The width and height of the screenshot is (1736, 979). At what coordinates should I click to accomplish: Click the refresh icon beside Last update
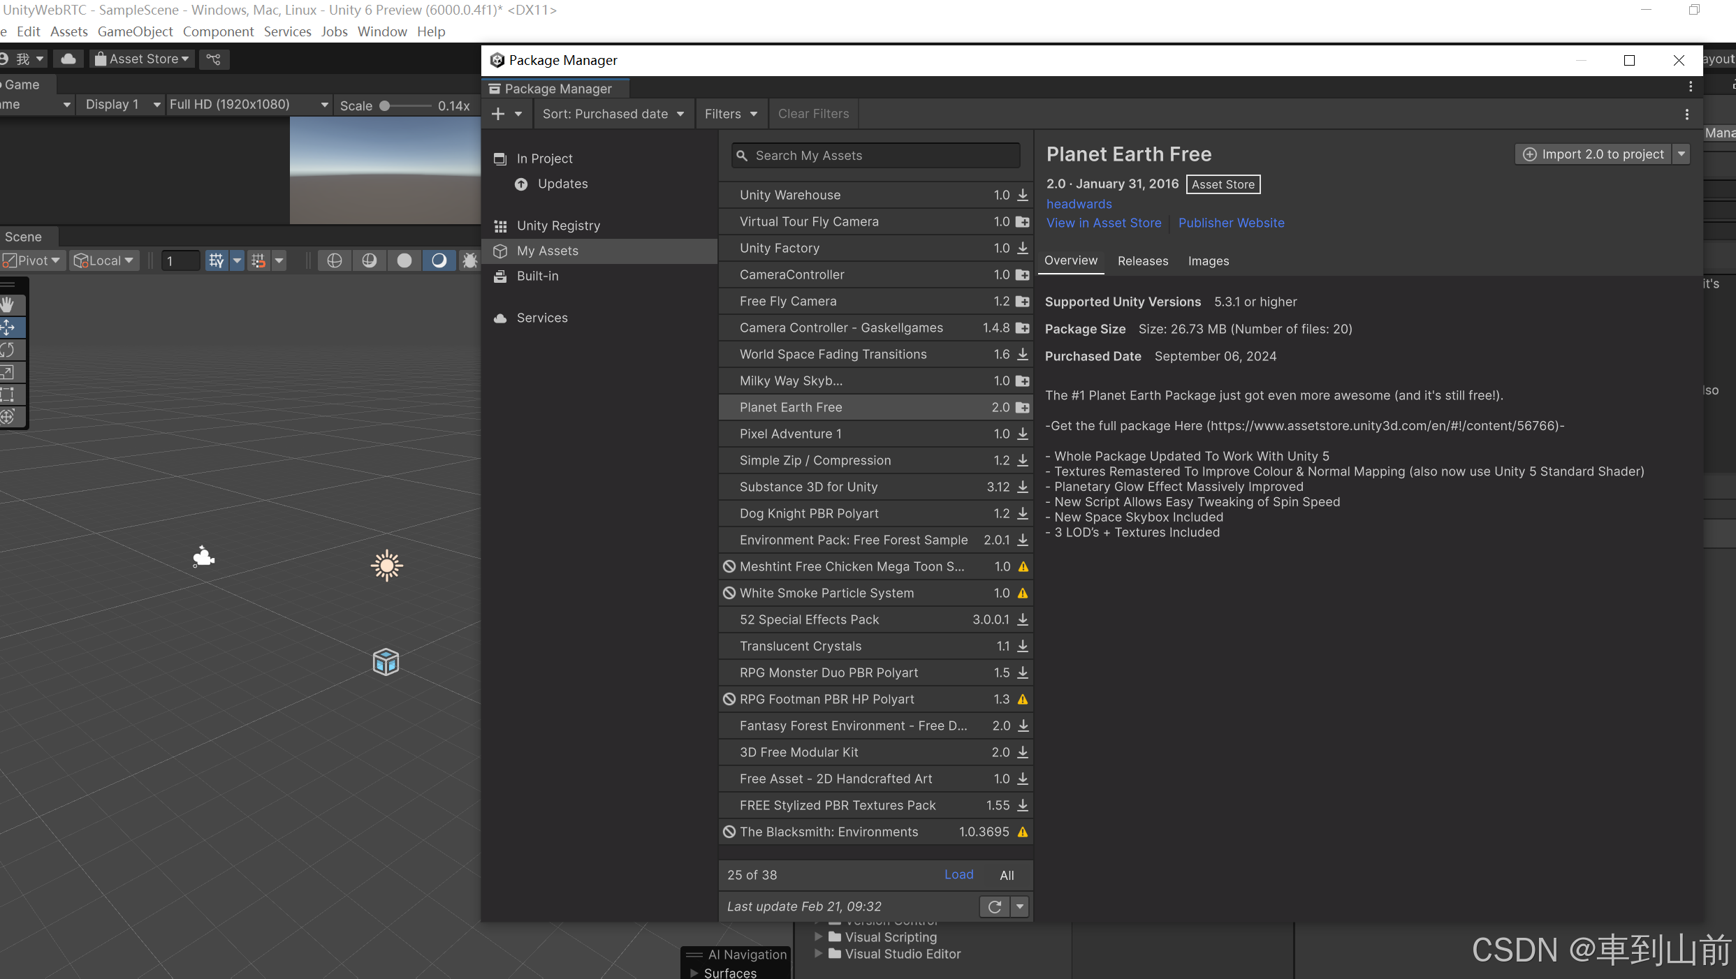[995, 906]
